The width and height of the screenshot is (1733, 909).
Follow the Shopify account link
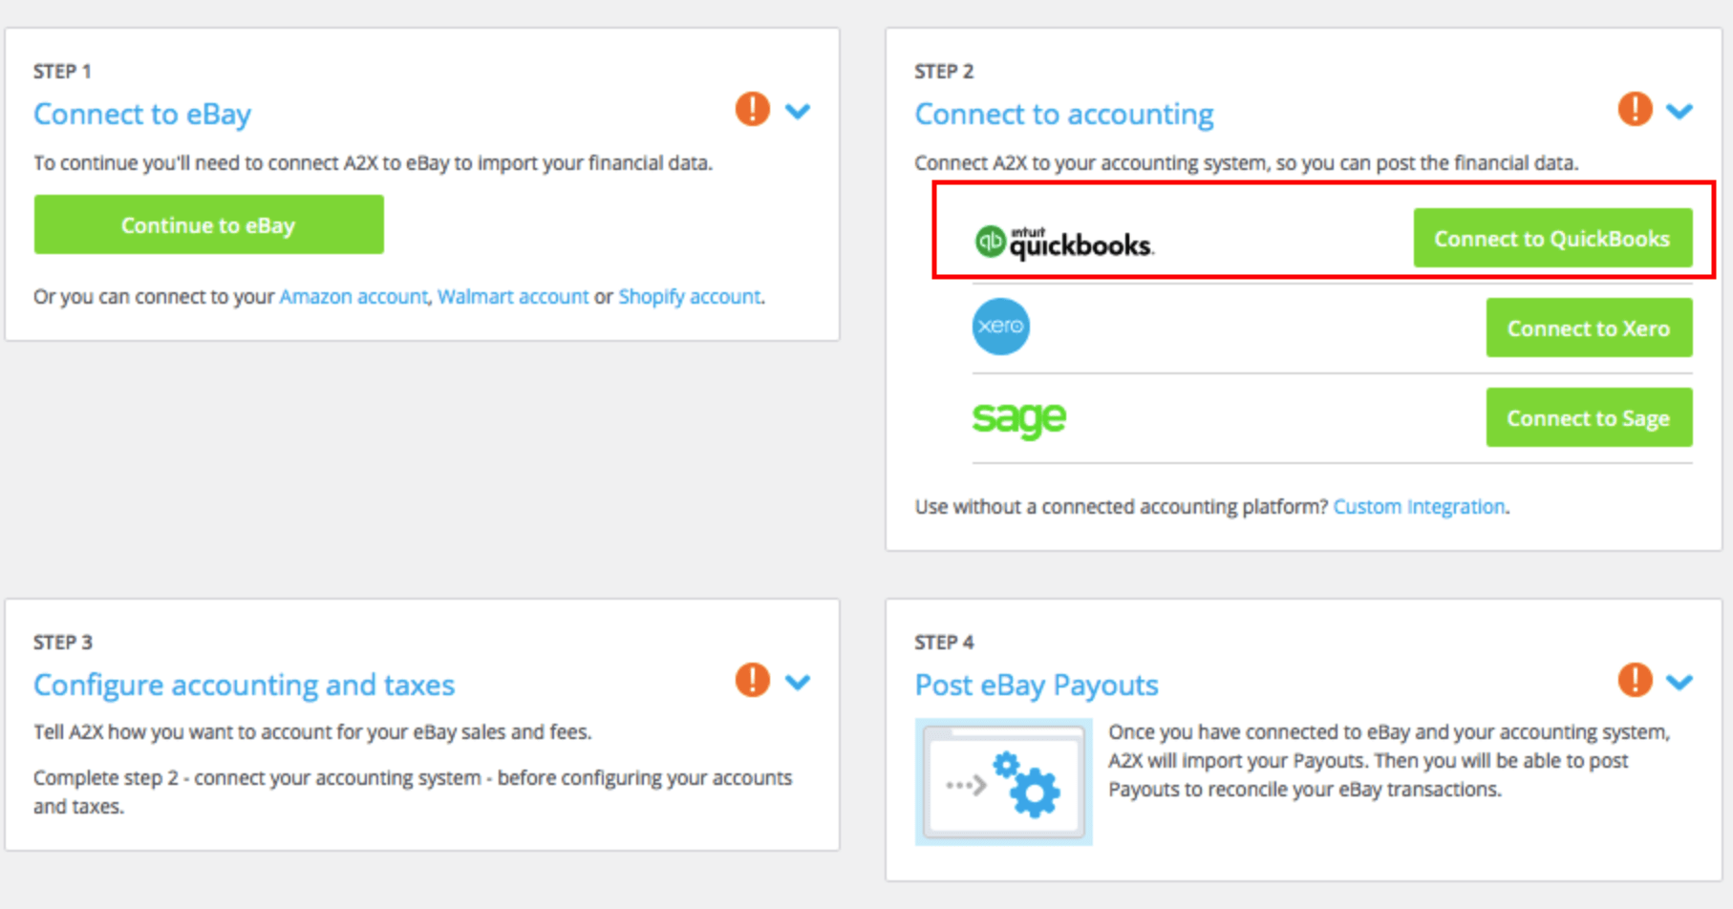690,297
